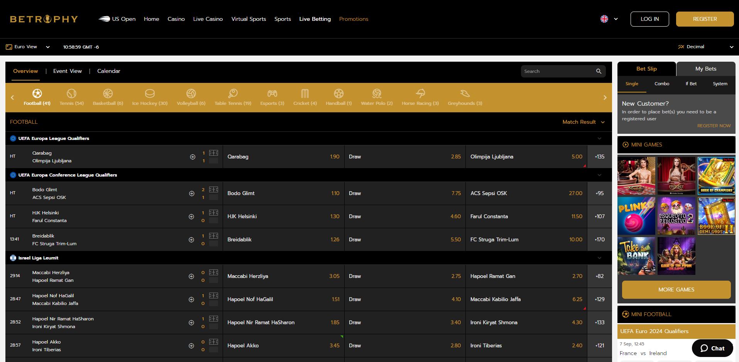Bet on Ironi Tiberias at 2.40
739x362 pixels.
coord(526,345)
